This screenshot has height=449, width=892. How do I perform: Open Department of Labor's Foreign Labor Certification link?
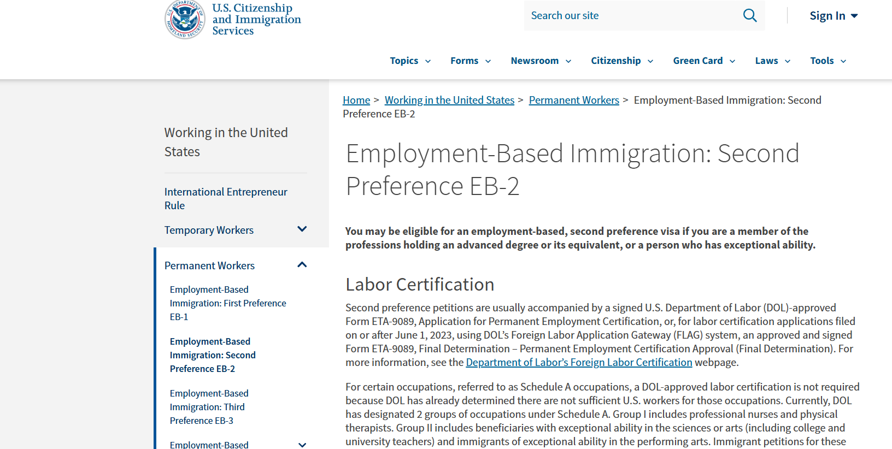click(579, 362)
